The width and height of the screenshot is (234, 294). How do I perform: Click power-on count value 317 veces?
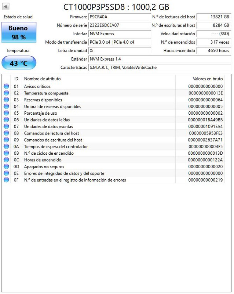coord(214,42)
